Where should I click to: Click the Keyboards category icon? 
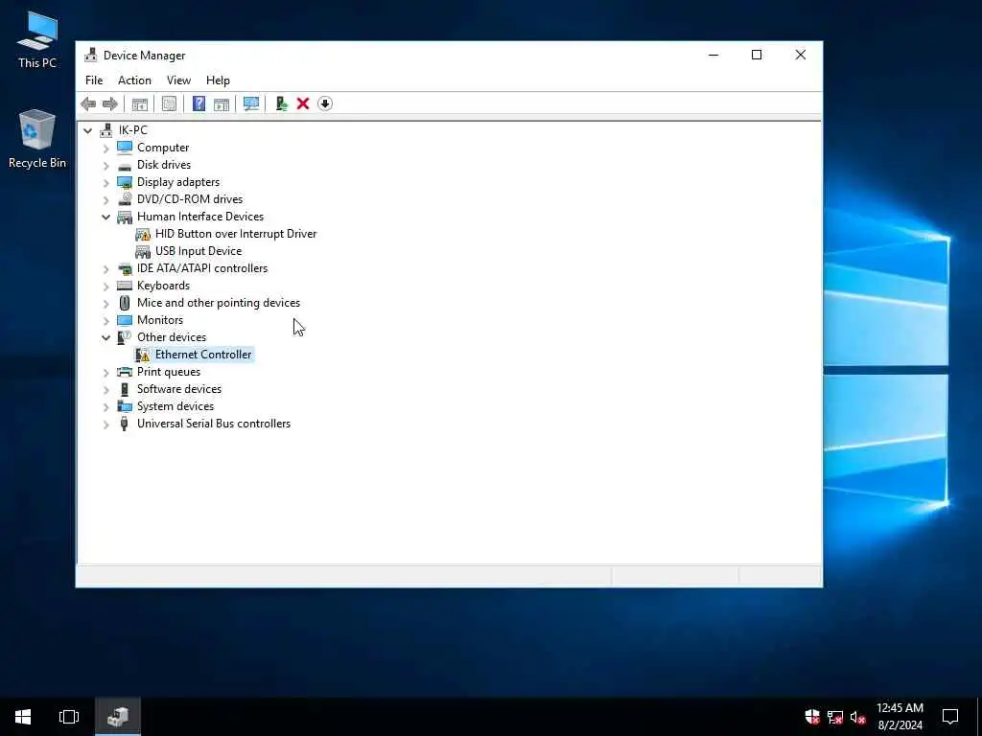tap(125, 286)
